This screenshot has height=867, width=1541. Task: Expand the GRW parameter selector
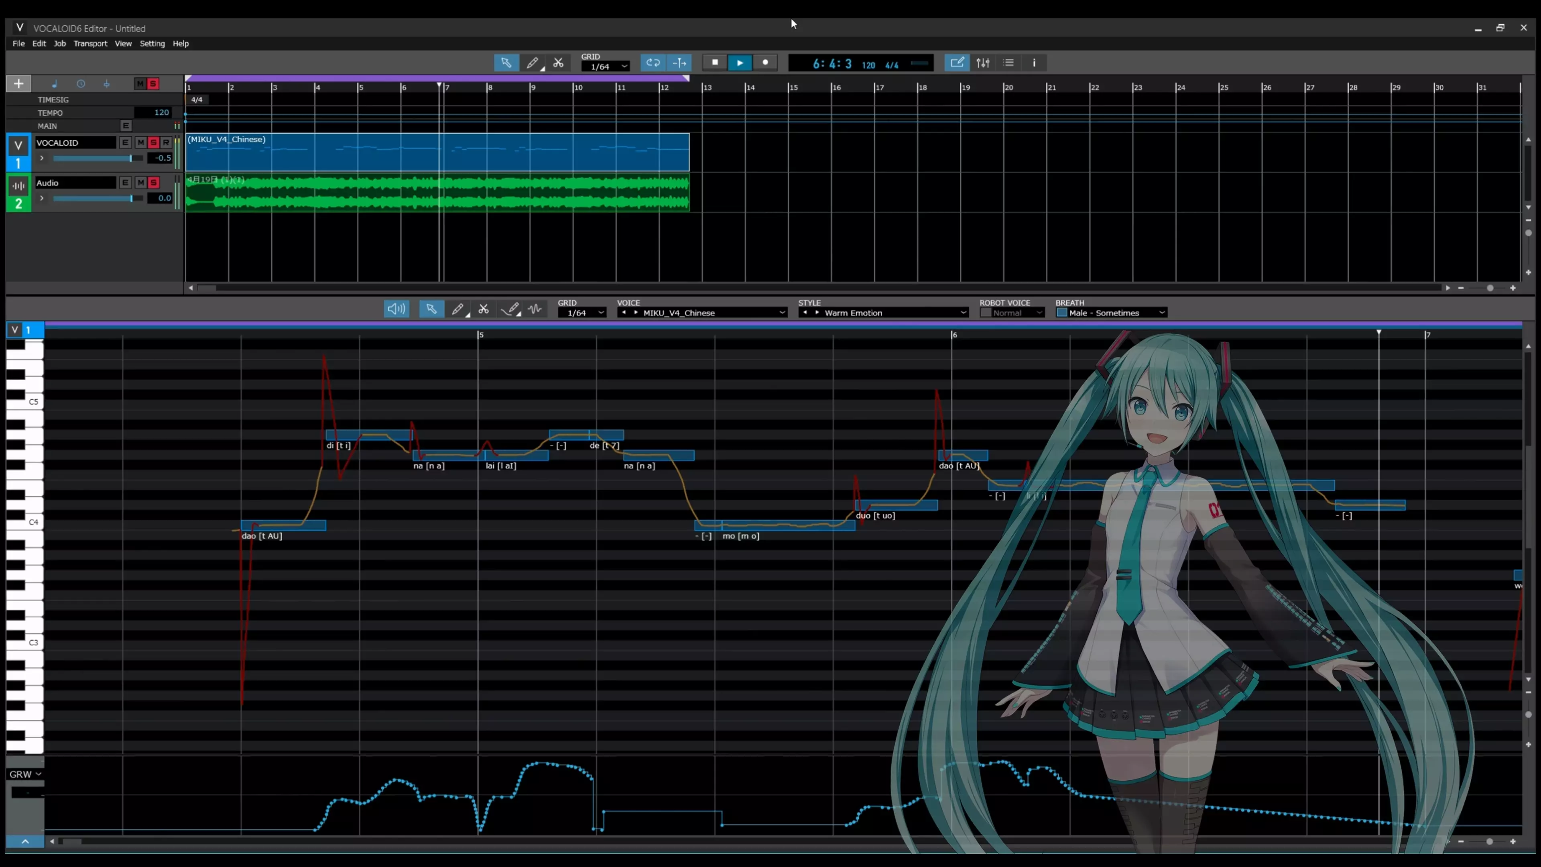point(25,774)
